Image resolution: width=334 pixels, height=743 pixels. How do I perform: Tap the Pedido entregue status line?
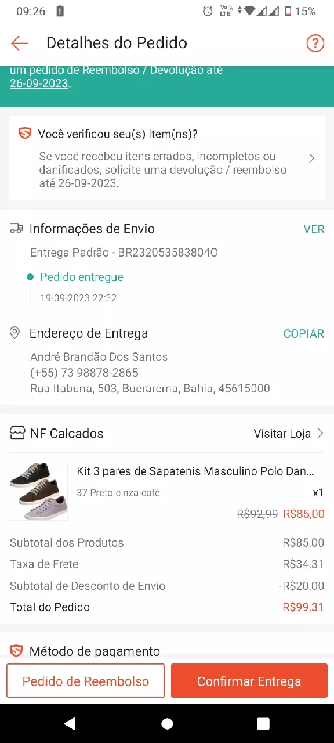pos(81,277)
